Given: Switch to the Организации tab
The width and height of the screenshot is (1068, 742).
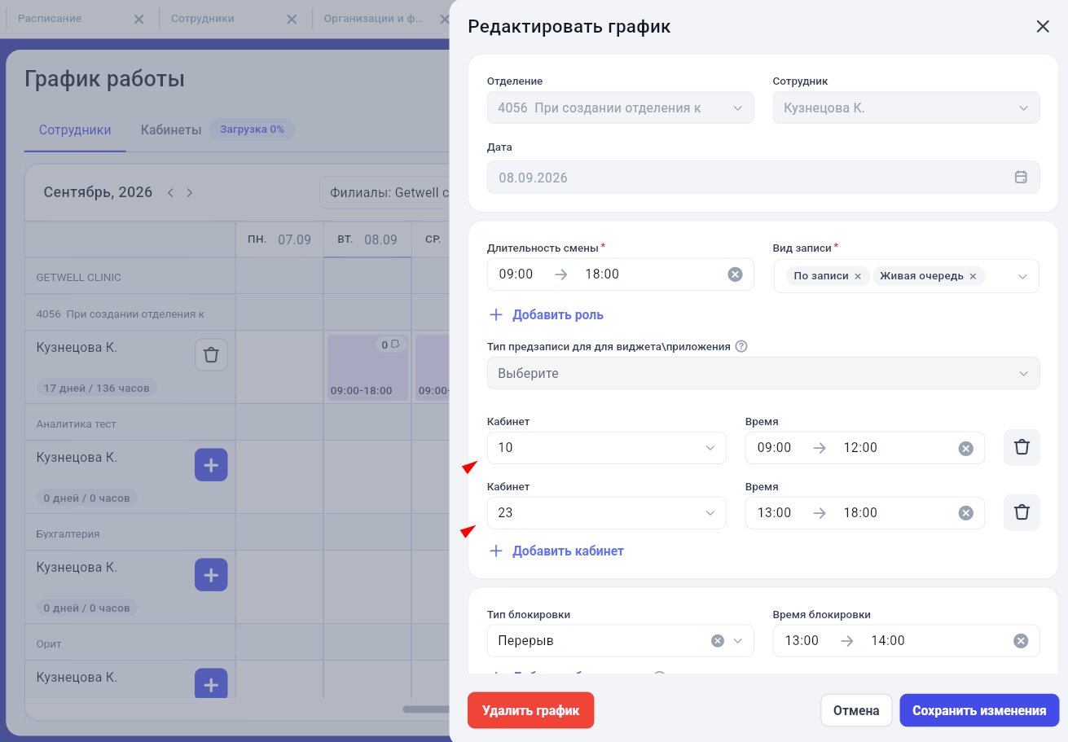Looking at the screenshot, I should coord(374,18).
